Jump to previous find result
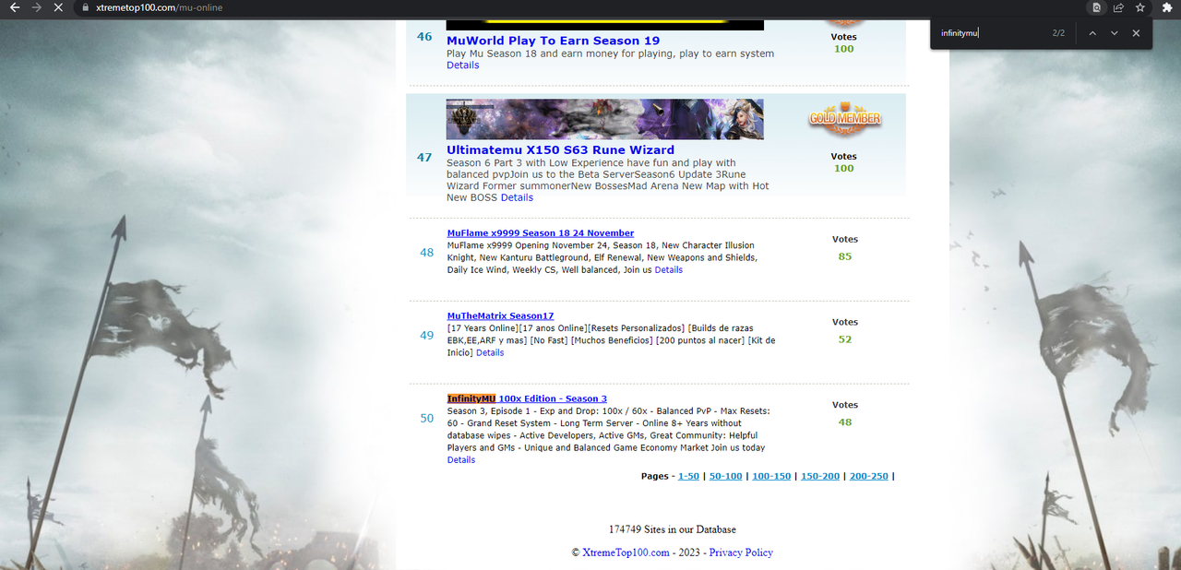Viewport: 1181px width, 570px height. coord(1092,33)
